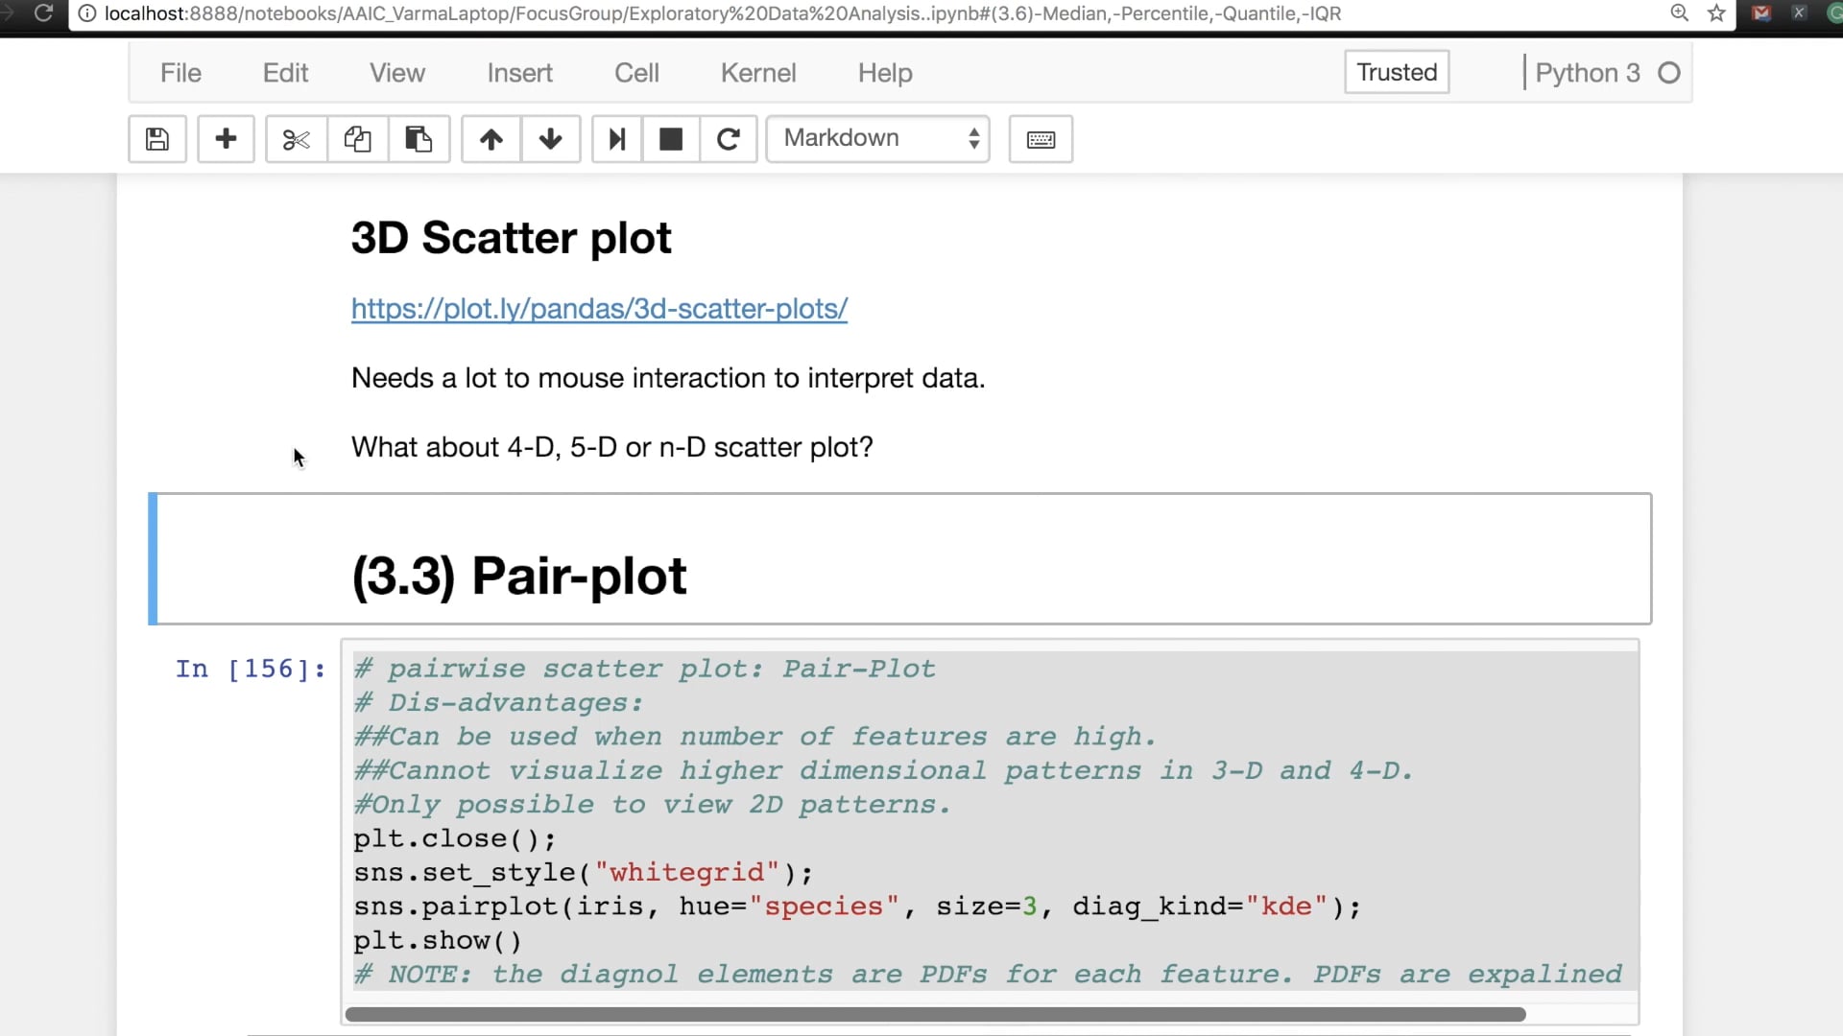Click the '# NOTE: the diagnol elements' comment
This screenshot has height=1036, width=1843.
click(988, 975)
